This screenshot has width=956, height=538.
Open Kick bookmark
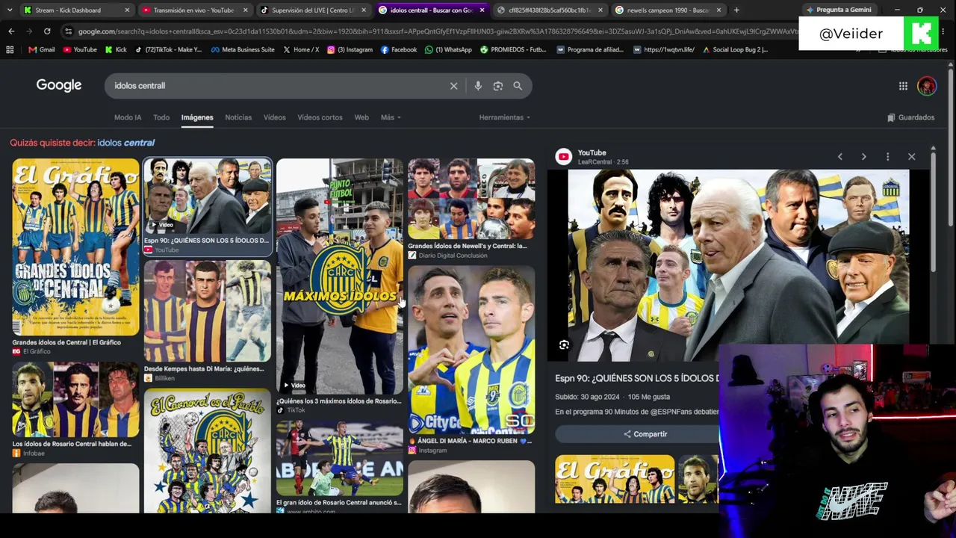pos(116,49)
